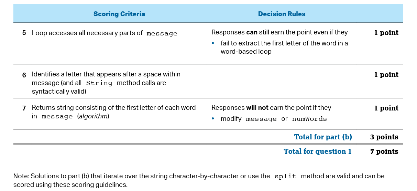Click "Identifies a letter that appears after" text
This screenshot has height=191, width=417.
pyautogui.click(x=106, y=74)
